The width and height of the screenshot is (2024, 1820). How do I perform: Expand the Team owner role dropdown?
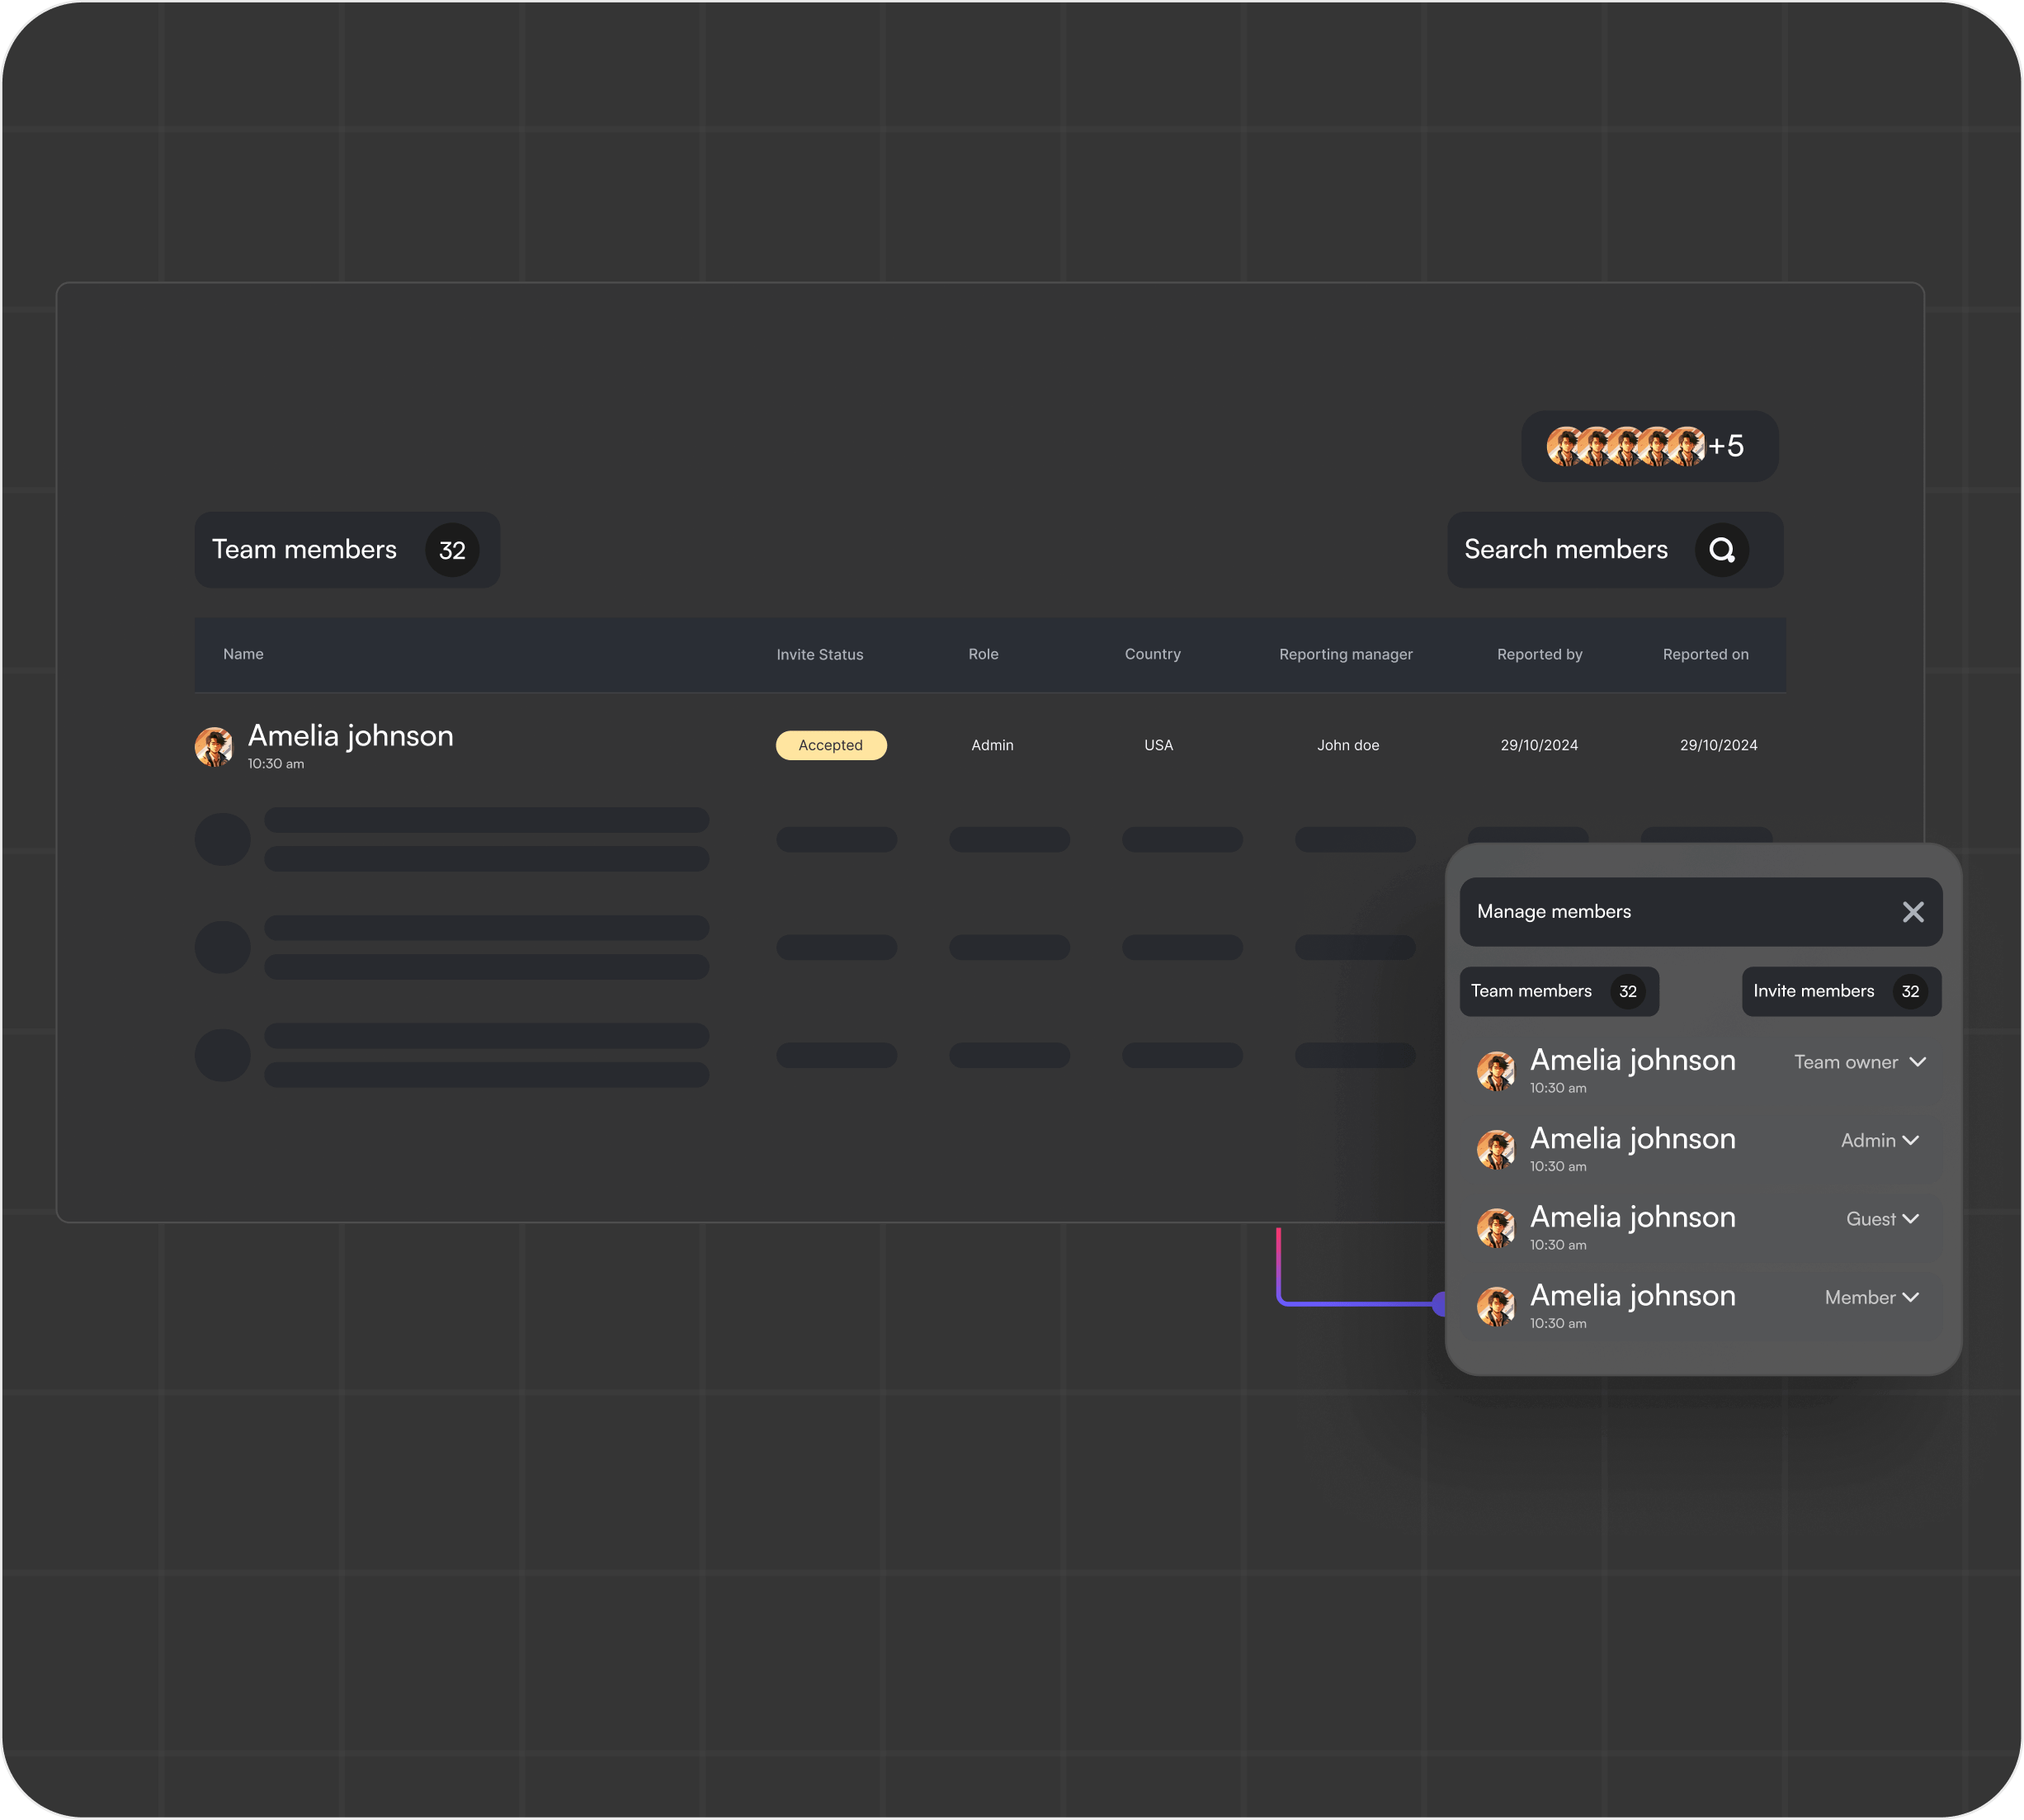tap(1917, 1062)
